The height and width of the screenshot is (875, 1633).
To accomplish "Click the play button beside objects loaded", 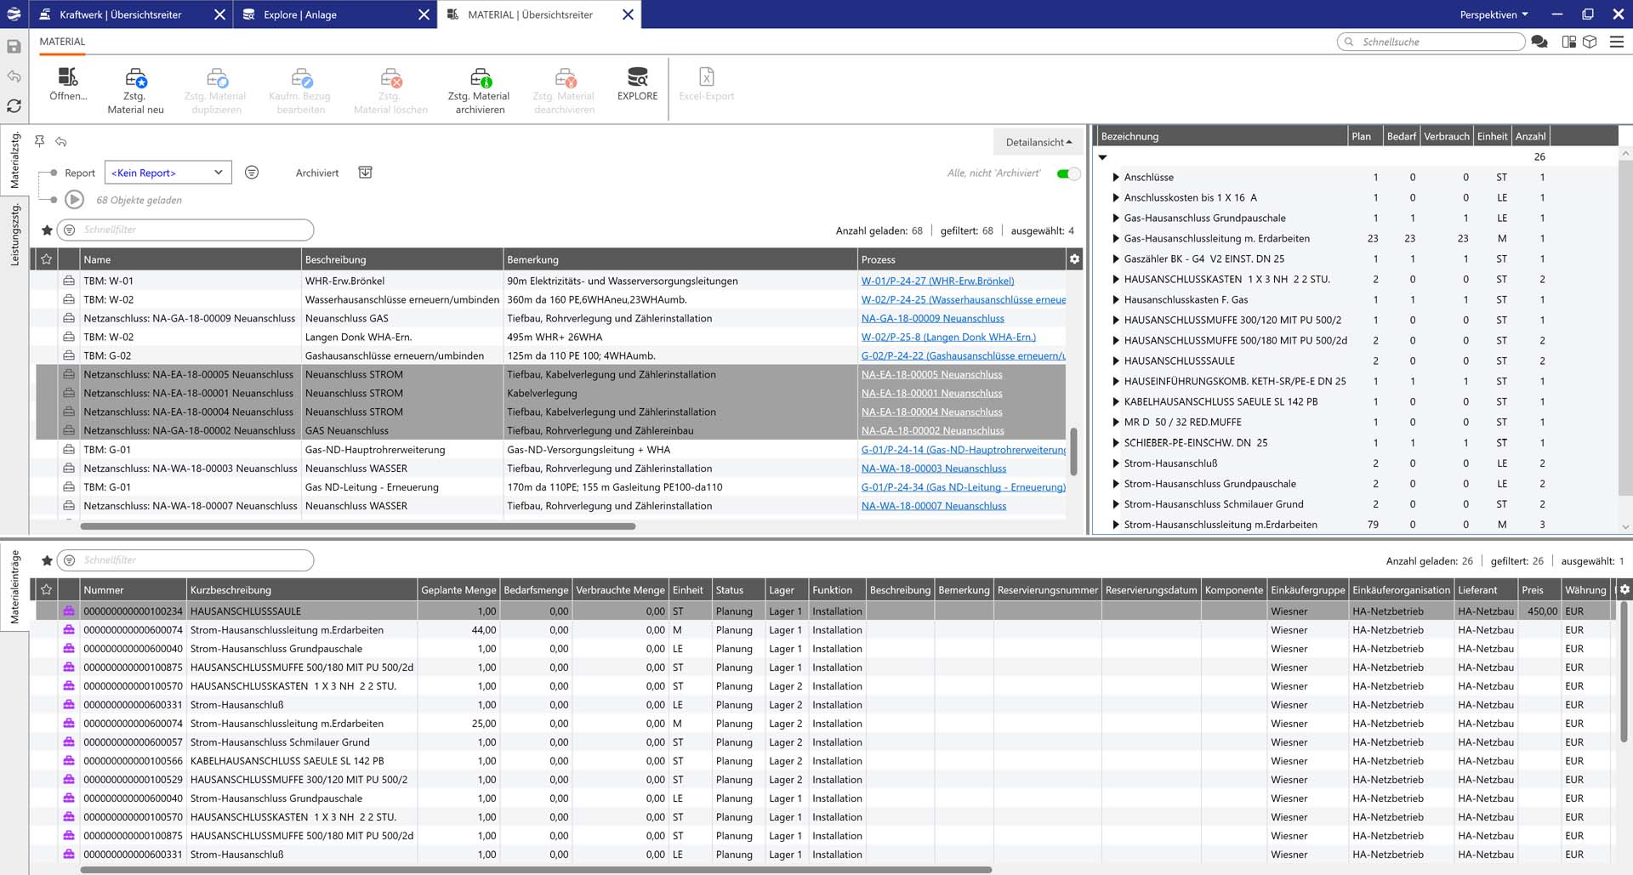I will coord(75,200).
